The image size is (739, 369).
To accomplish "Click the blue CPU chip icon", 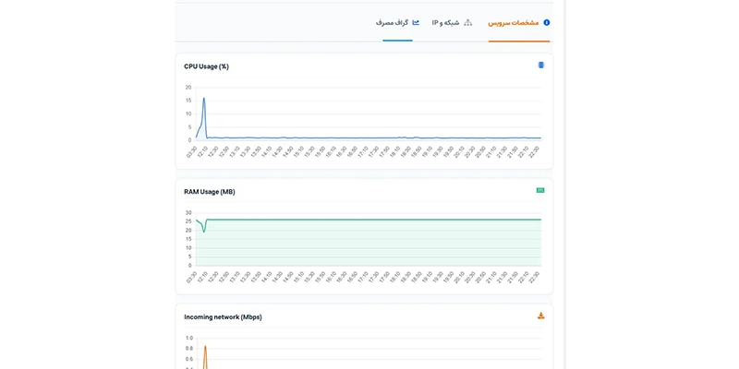I will [x=541, y=65].
